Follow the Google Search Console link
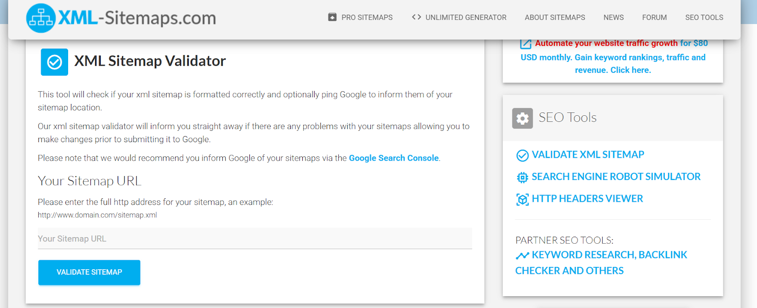 pyautogui.click(x=394, y=158)
